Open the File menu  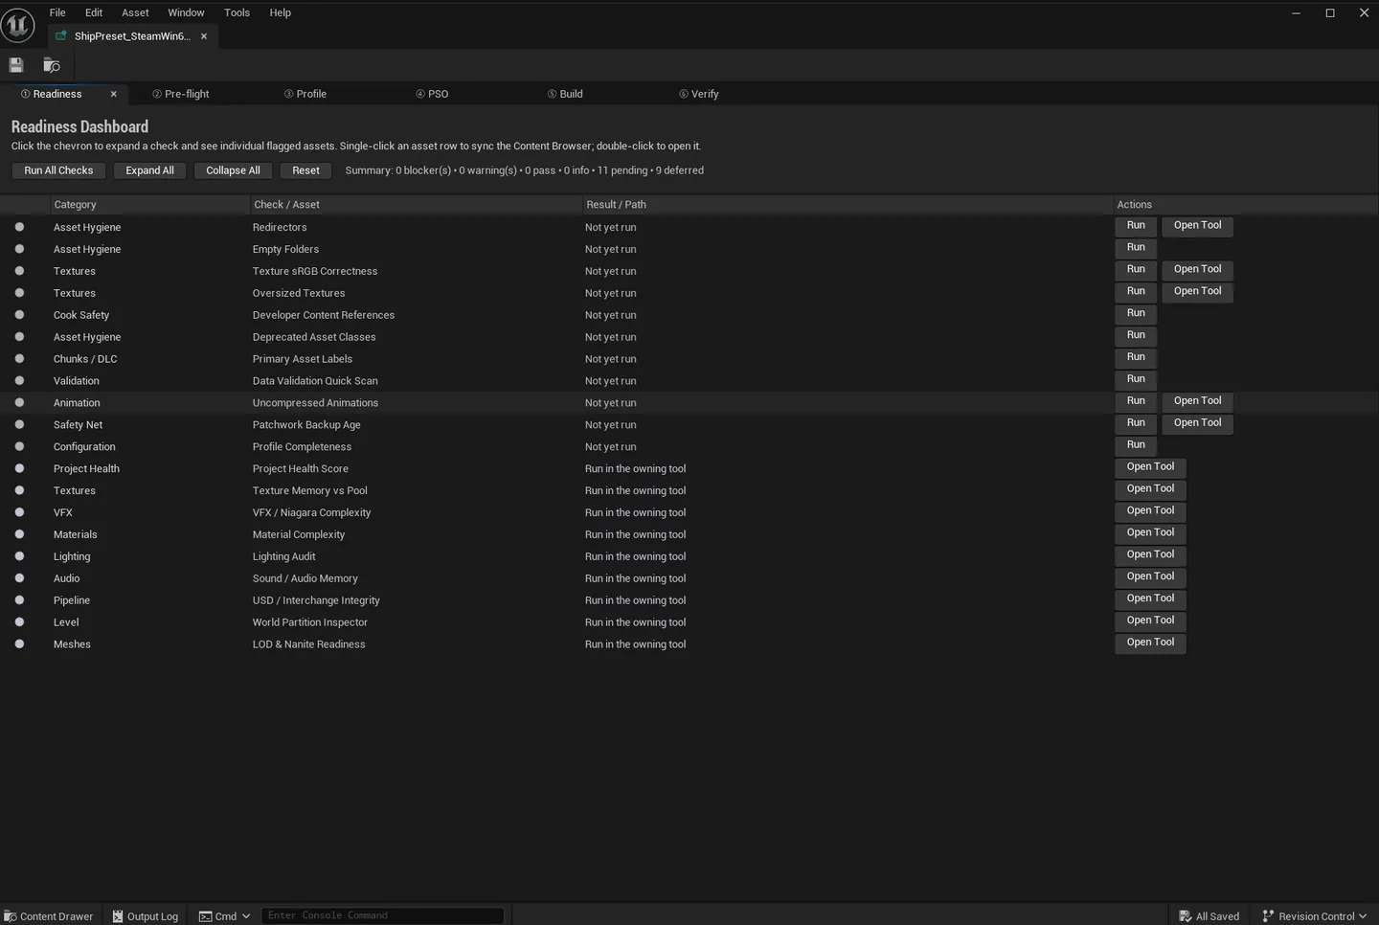click(x=57, y=12)
